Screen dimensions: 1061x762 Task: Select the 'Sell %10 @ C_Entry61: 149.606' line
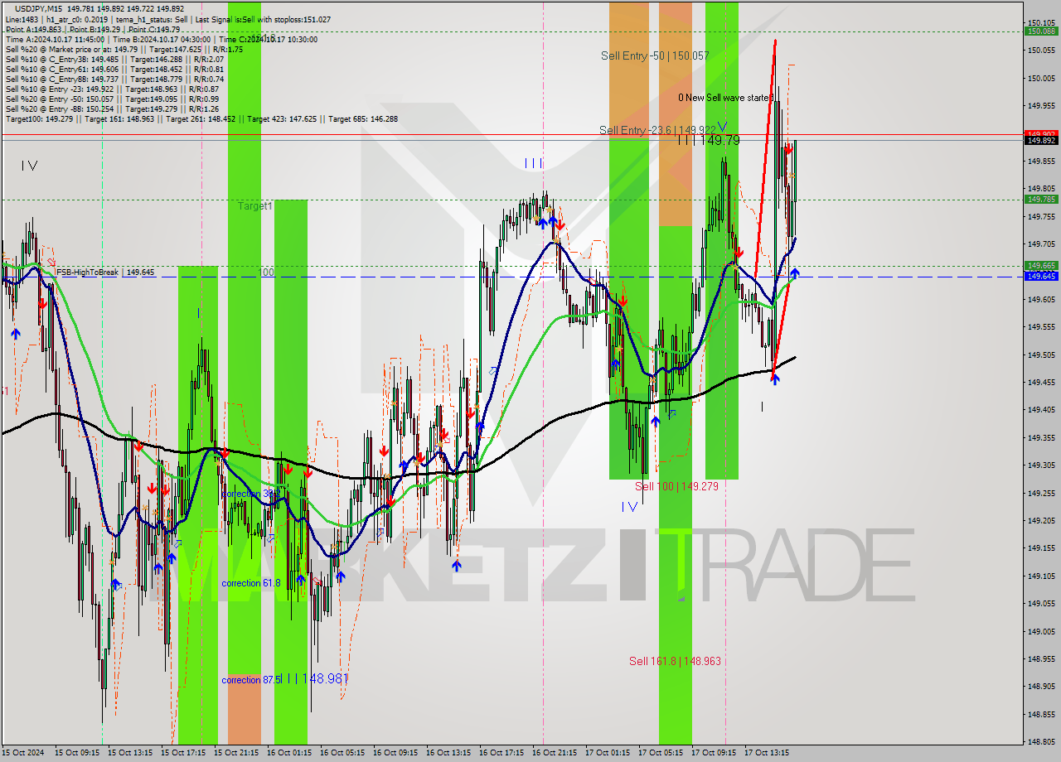tap(114, 69)
